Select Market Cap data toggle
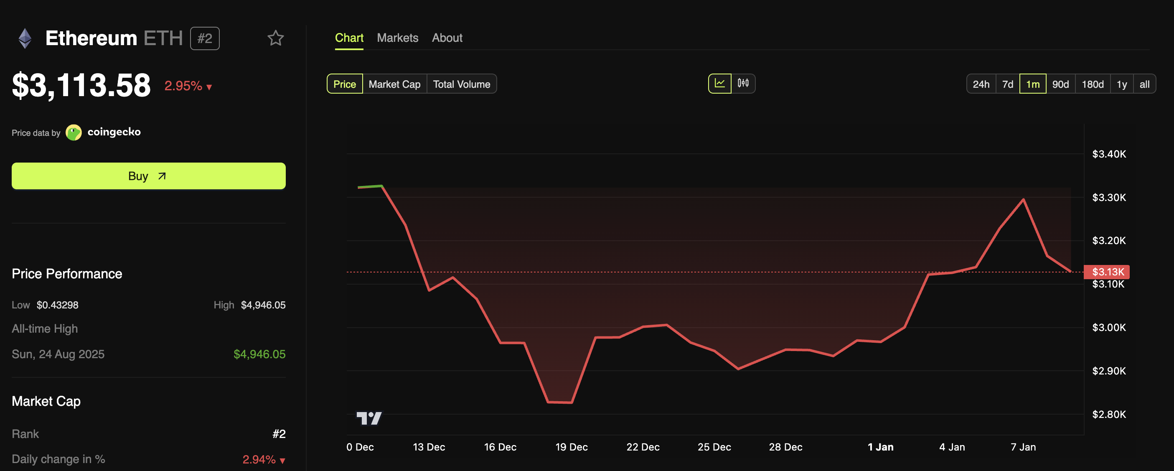Image resolution: width=1174 pixels, height=471 pixels. (394, 84)
